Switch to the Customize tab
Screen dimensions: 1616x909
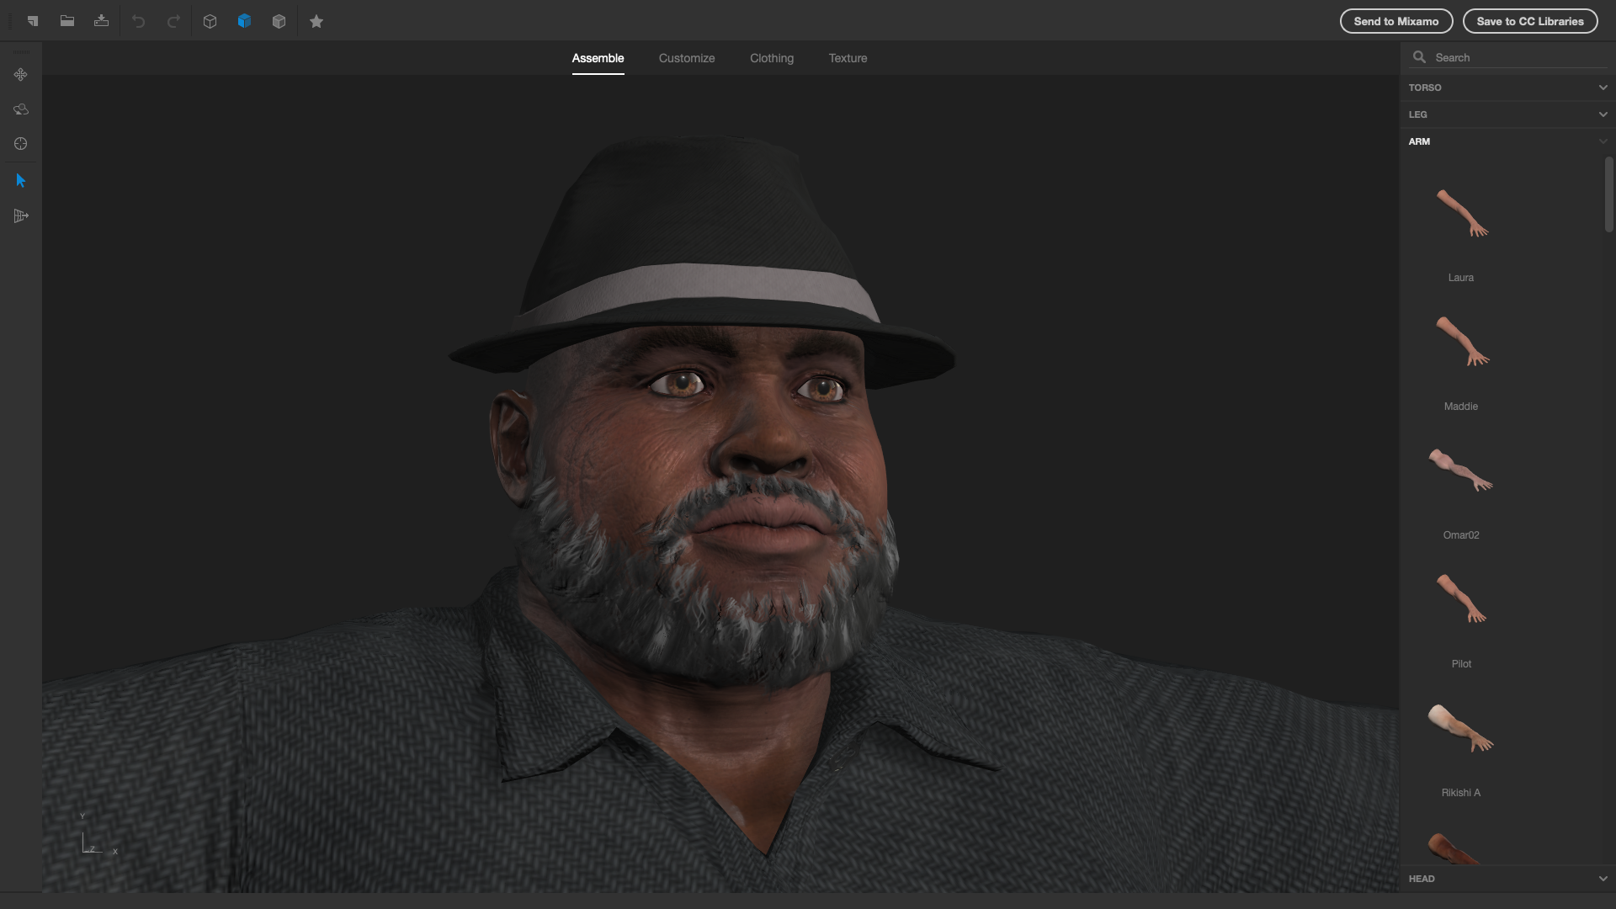[686, 58]
